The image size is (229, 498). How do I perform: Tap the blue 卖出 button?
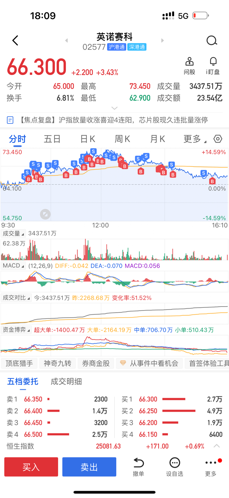point(89,467)
